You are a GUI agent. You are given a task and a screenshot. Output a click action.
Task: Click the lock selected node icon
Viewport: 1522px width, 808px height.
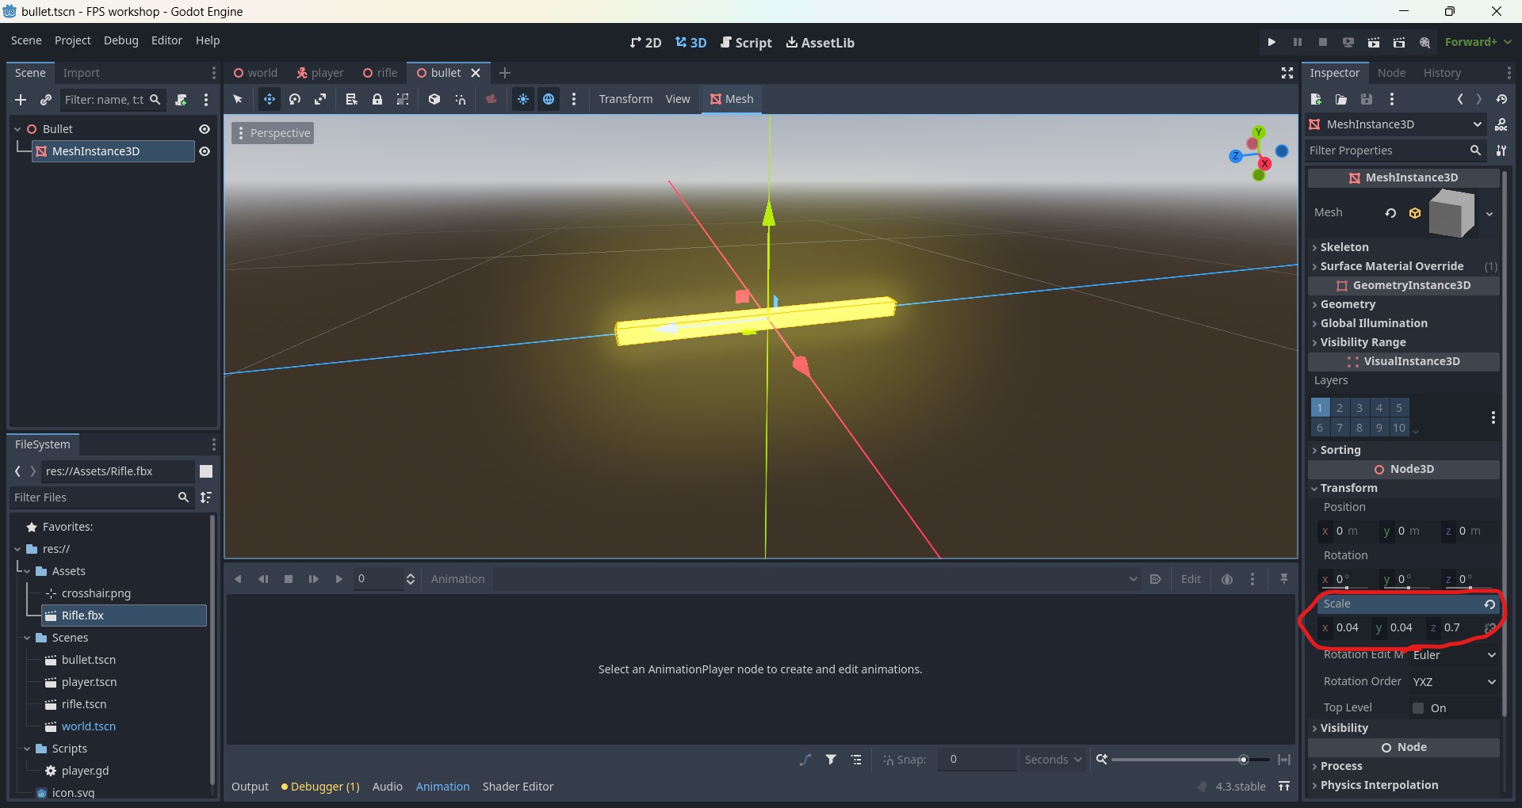tap(377, 99)
